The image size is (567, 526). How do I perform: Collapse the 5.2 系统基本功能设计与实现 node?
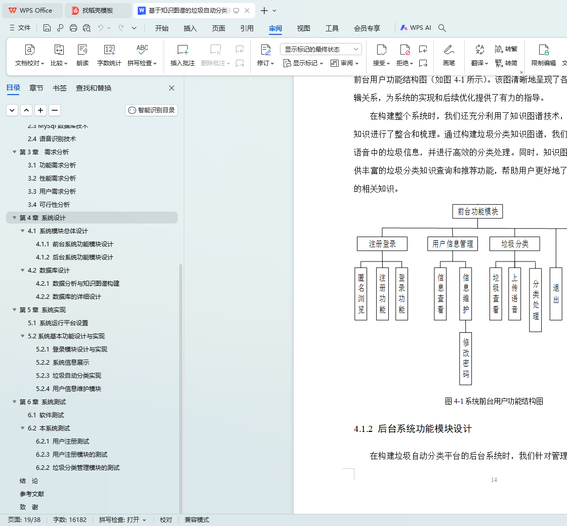(22, 336)
